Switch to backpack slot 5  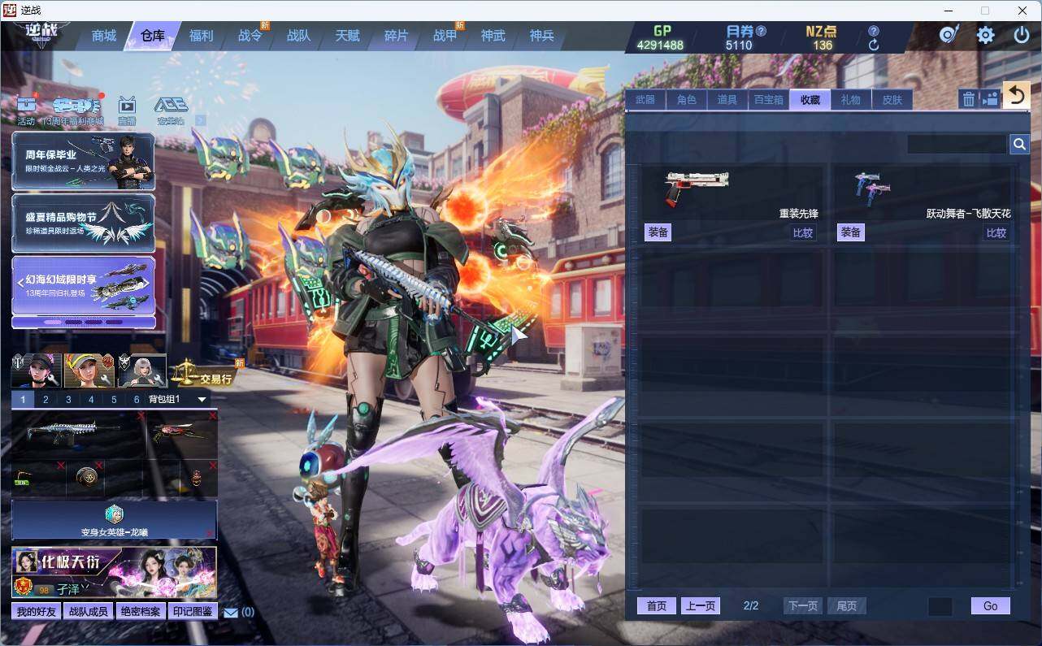tap(114, 400)
